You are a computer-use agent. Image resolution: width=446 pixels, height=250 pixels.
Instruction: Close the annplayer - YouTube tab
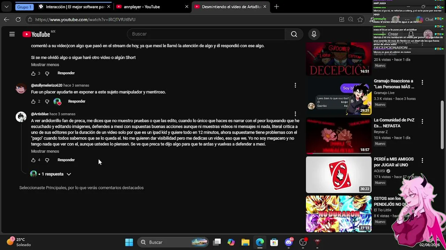[x=187, y=7]
